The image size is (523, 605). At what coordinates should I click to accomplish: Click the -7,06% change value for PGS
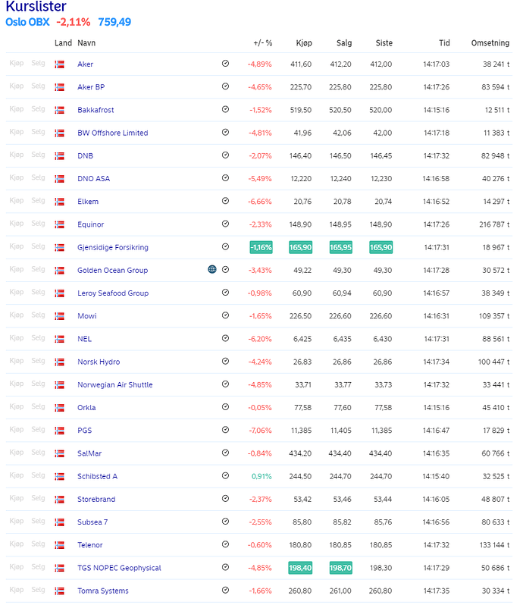pyautogui.click(x=260, y=431)
